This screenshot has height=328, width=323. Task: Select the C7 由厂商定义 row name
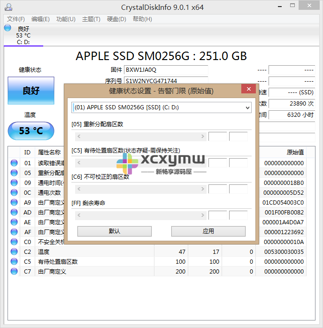coord(52,271)
